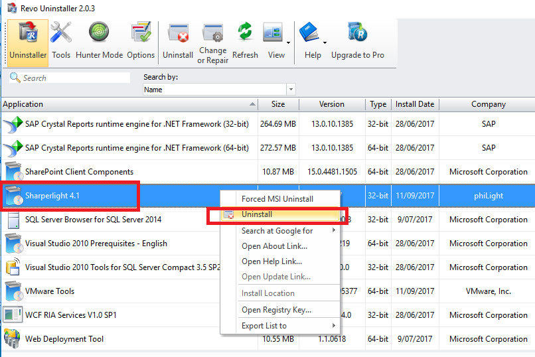
Task: Click the search magnifier icon
Action: click(x=15, y=78)
